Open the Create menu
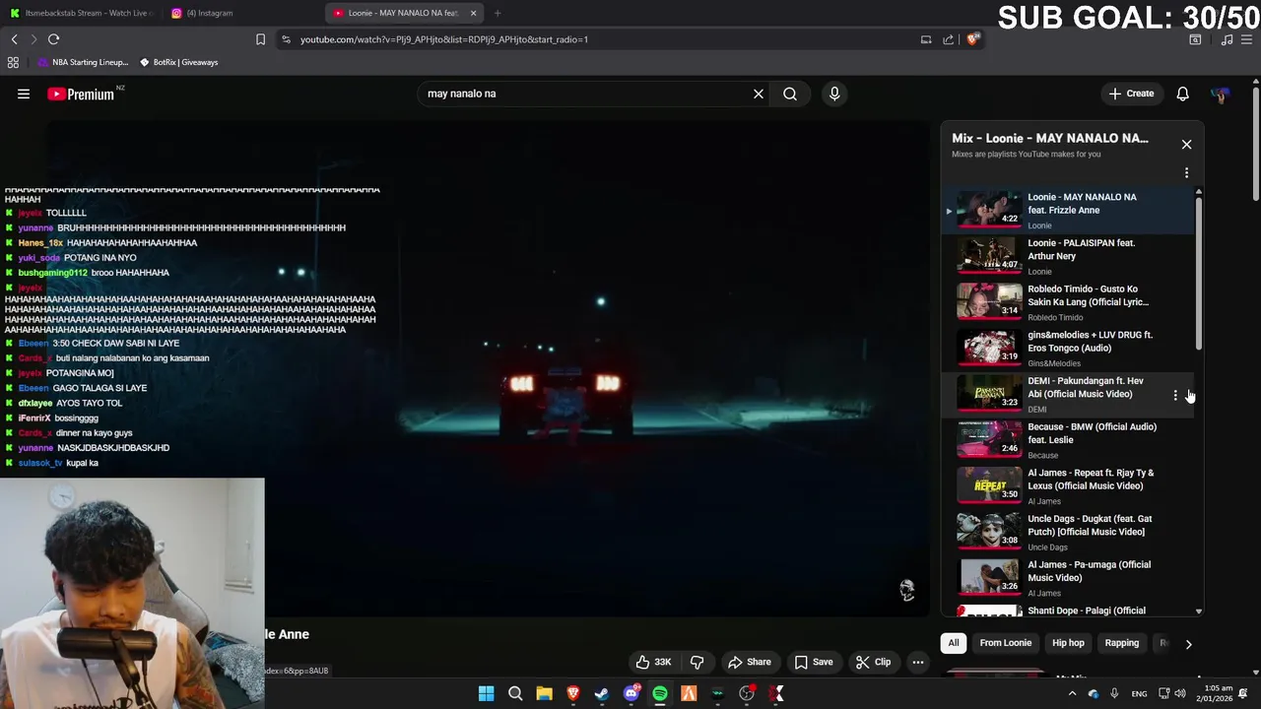Image resolution: width=1261 pixels, height=709 pixels. tap(1130, 94)
